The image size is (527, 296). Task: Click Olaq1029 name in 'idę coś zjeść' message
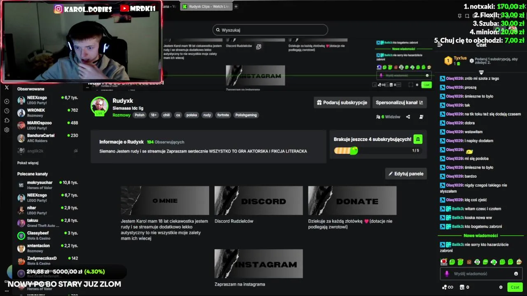point(455,200)
